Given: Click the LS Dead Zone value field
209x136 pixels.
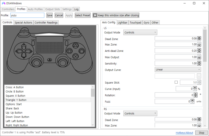Looking at the screenshot, I should click(176, 39).
